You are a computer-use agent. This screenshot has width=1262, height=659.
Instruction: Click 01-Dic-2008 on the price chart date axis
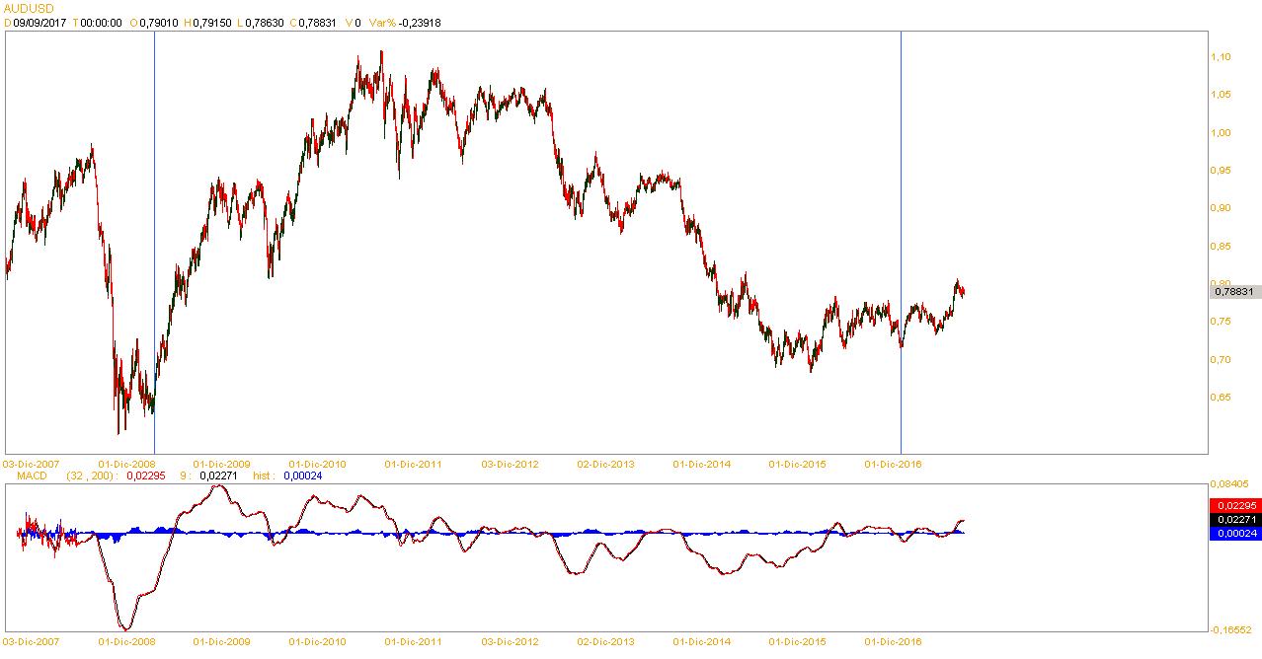click(127, 463)
